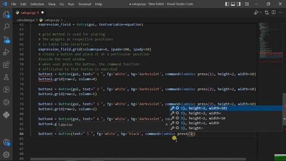The image size is (286, 161).
Task: Open the Run and Debug view
Action: click(6, 52)
